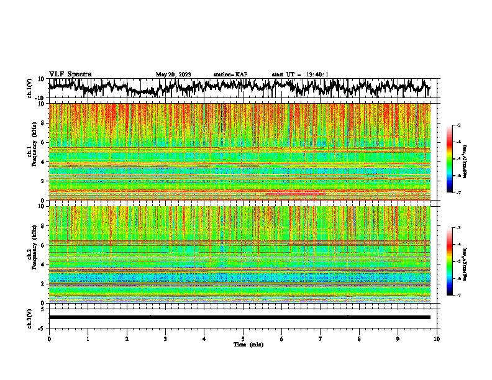Click the "-3" label on ch.2 color scale
Image resolution: width=492 pixels, height=380 pixels.
point(458,228)
